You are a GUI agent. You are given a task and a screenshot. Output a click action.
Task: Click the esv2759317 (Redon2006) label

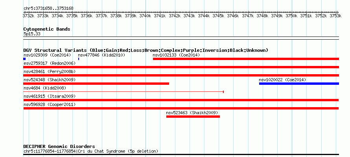click(x=50, y=63)
